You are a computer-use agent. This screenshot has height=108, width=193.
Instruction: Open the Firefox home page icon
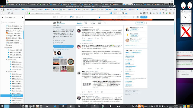[12, 13]
